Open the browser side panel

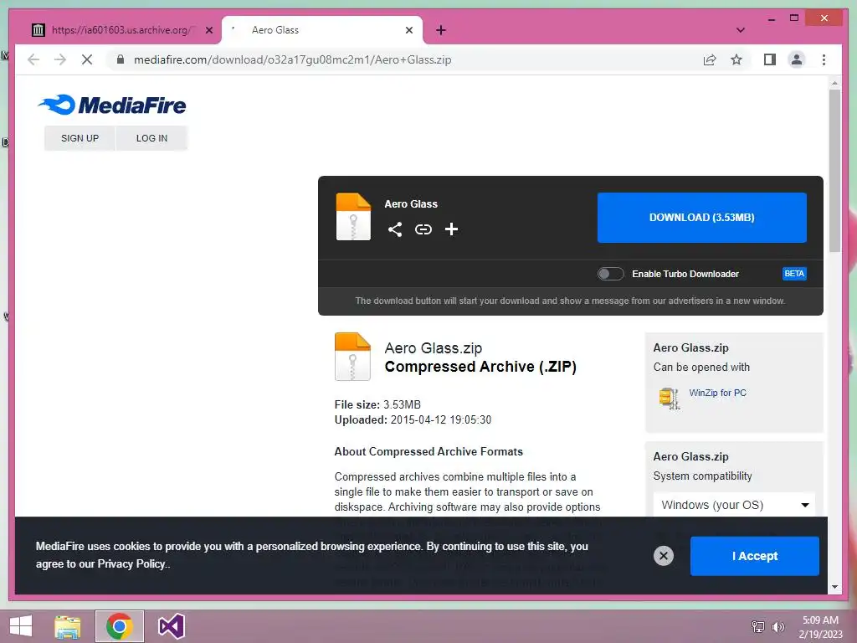click(770, 59)
